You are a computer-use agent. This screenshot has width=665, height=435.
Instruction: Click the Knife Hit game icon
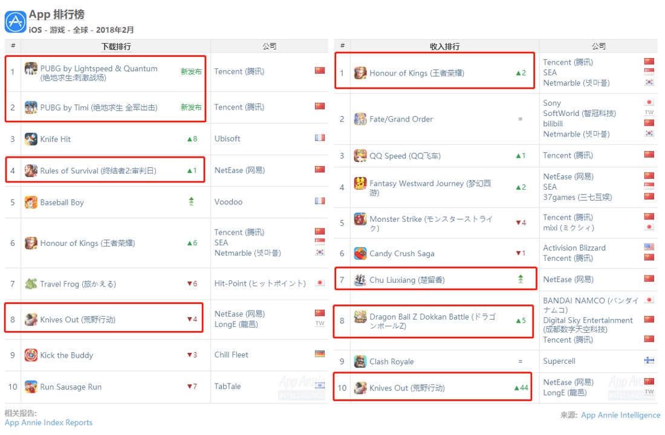point(31,139)
